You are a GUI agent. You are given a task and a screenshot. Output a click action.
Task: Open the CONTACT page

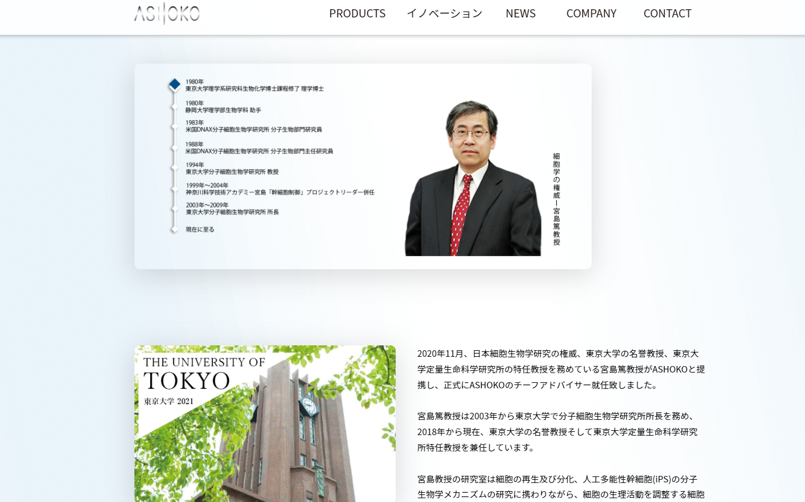667,14
